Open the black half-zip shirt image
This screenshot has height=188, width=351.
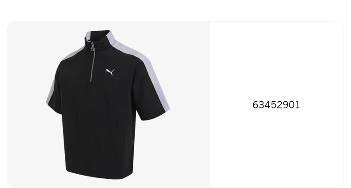coord(108,105)
